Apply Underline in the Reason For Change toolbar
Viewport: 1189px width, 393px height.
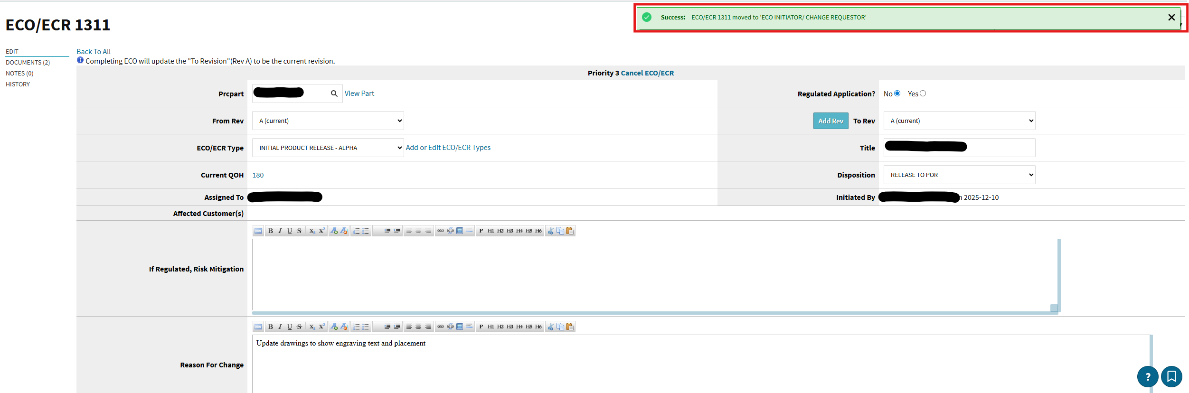pyautogui.click(x=290, y=327)
